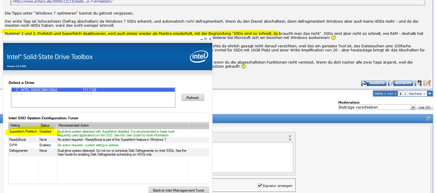Shrink the editor with the up-arrow icon
The height and width of the screenshot is (193, 437).
click(290, 136)
